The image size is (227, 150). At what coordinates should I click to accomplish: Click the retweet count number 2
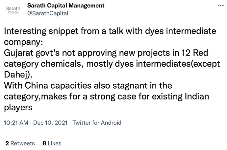pyautogui.click(x=7, y=143)
